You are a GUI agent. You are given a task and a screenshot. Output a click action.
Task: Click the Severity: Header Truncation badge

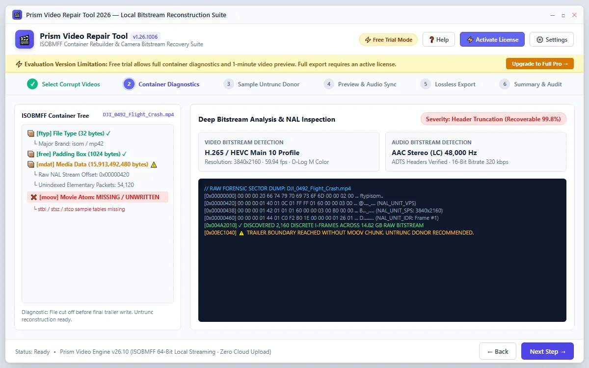(493, 119)
